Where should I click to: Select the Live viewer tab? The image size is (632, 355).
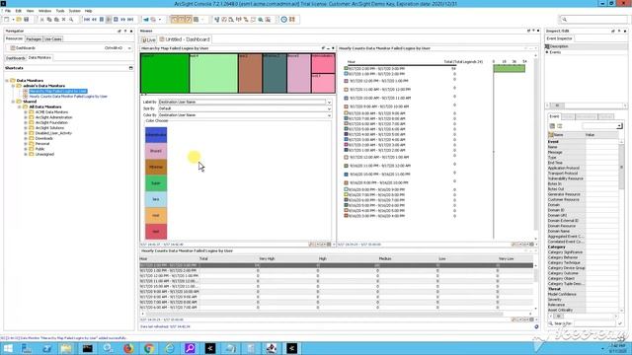149,39
